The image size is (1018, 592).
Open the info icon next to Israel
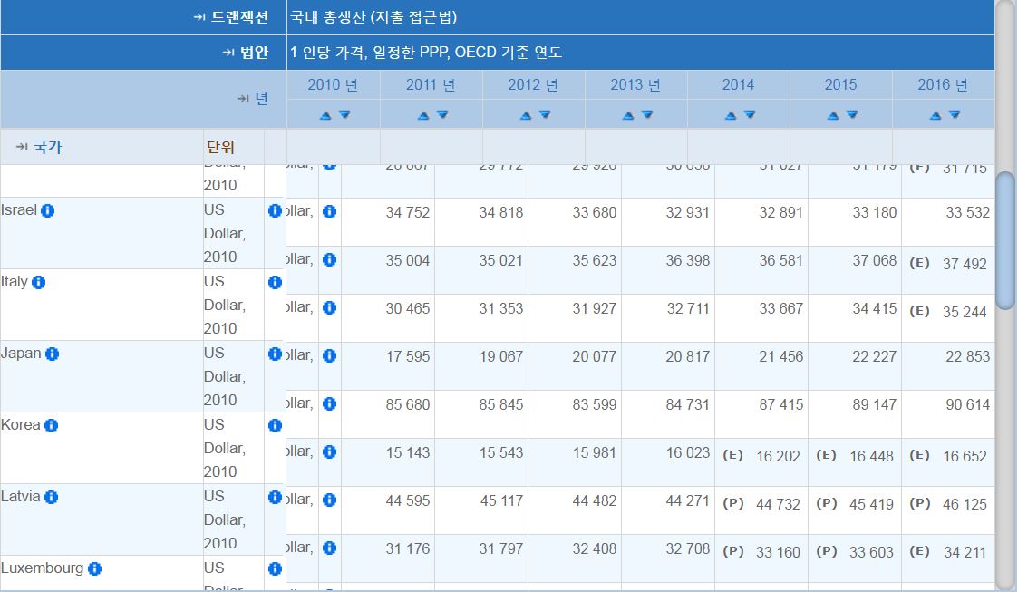point(47,211)
